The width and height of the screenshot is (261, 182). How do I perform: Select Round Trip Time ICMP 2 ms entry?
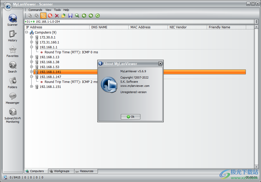pos(71,82)
